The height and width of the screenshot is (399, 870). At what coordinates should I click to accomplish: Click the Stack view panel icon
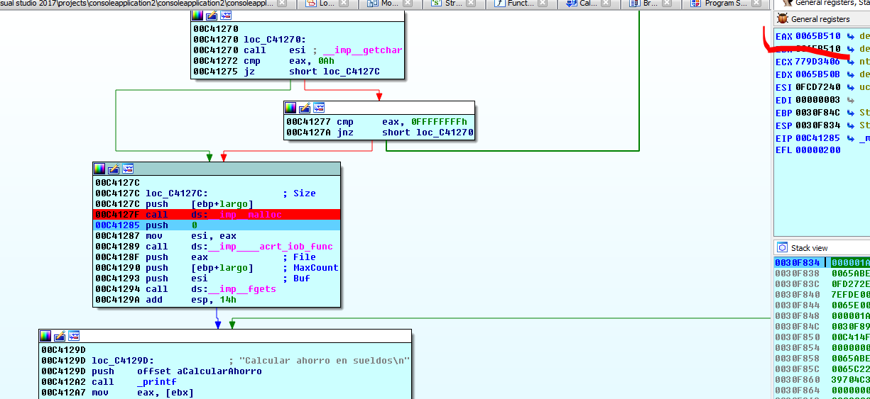click(x=782, y=247)
